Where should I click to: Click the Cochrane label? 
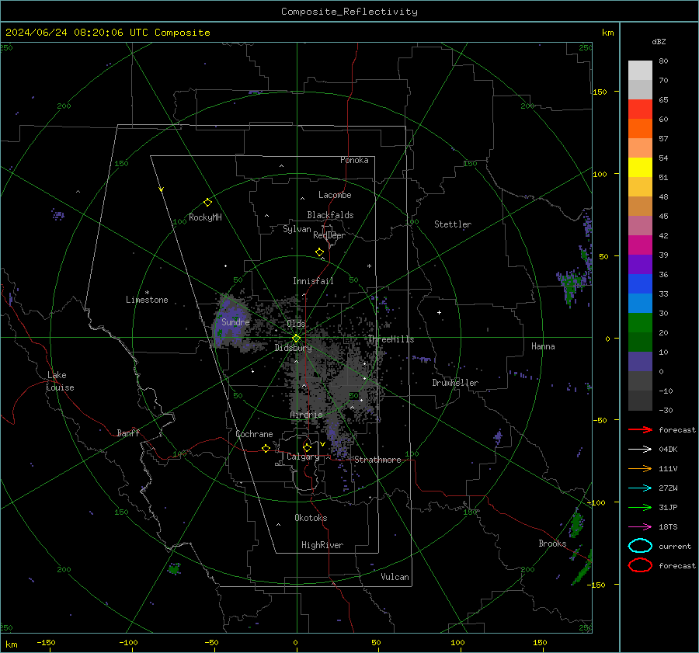point(254,434)
